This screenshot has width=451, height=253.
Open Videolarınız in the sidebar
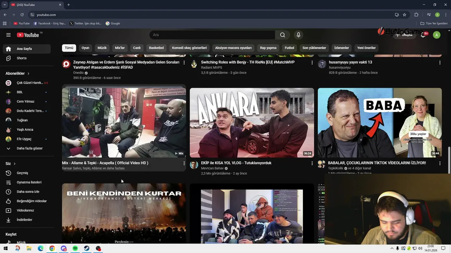click(27, 210)
